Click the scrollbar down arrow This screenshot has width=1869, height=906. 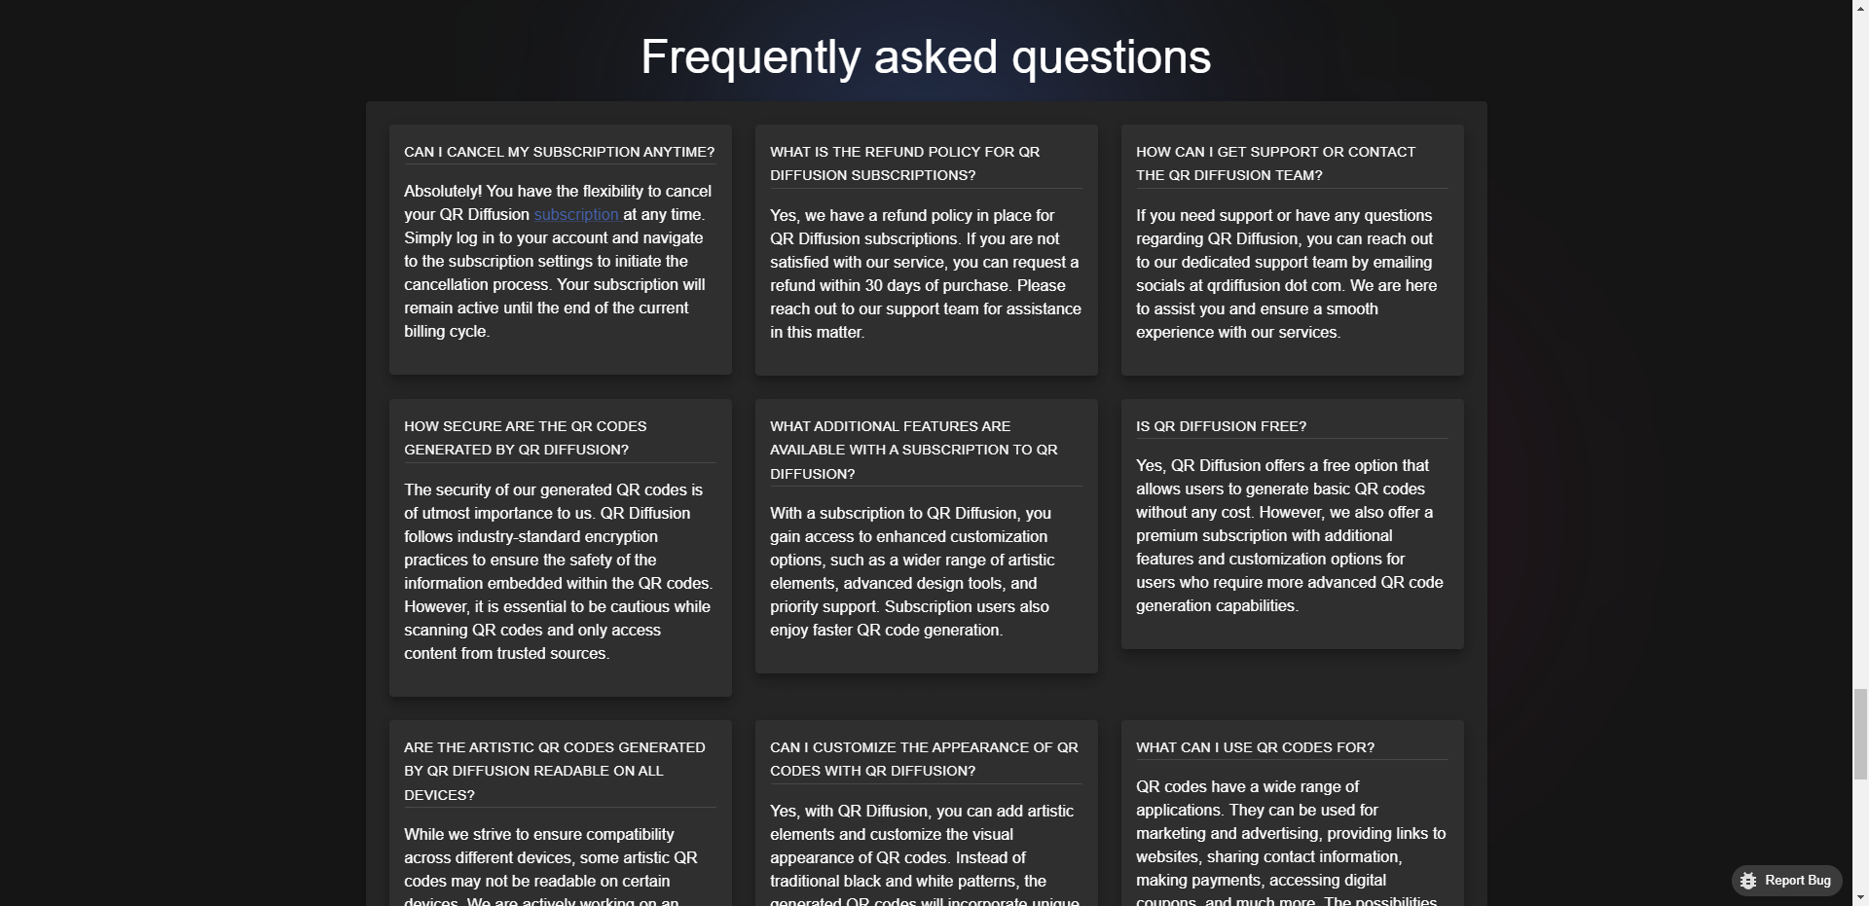coord(1860,898)
